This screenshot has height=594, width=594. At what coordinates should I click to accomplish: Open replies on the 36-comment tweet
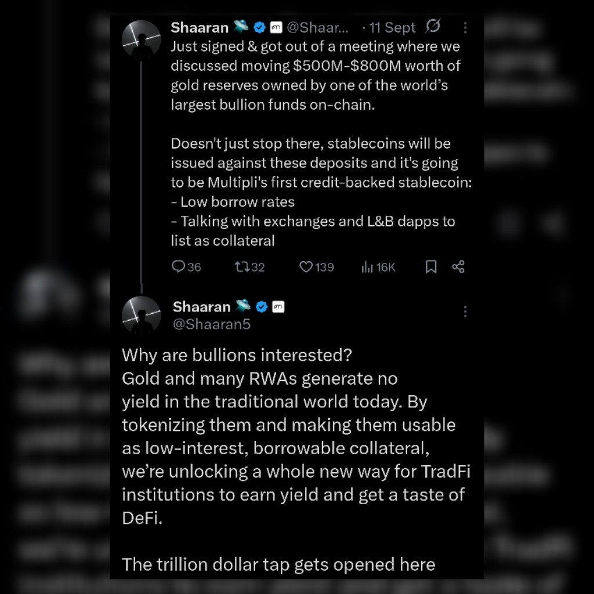click(186, 267)
